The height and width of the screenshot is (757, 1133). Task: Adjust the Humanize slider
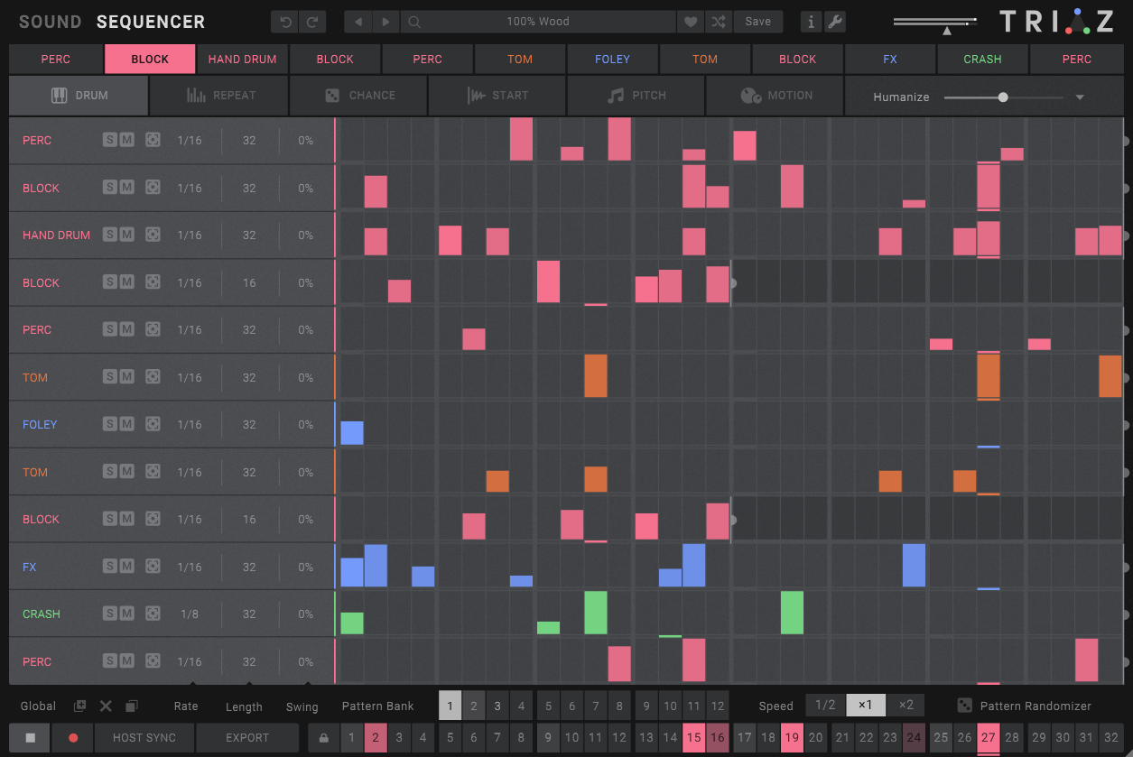point(1002,97)
